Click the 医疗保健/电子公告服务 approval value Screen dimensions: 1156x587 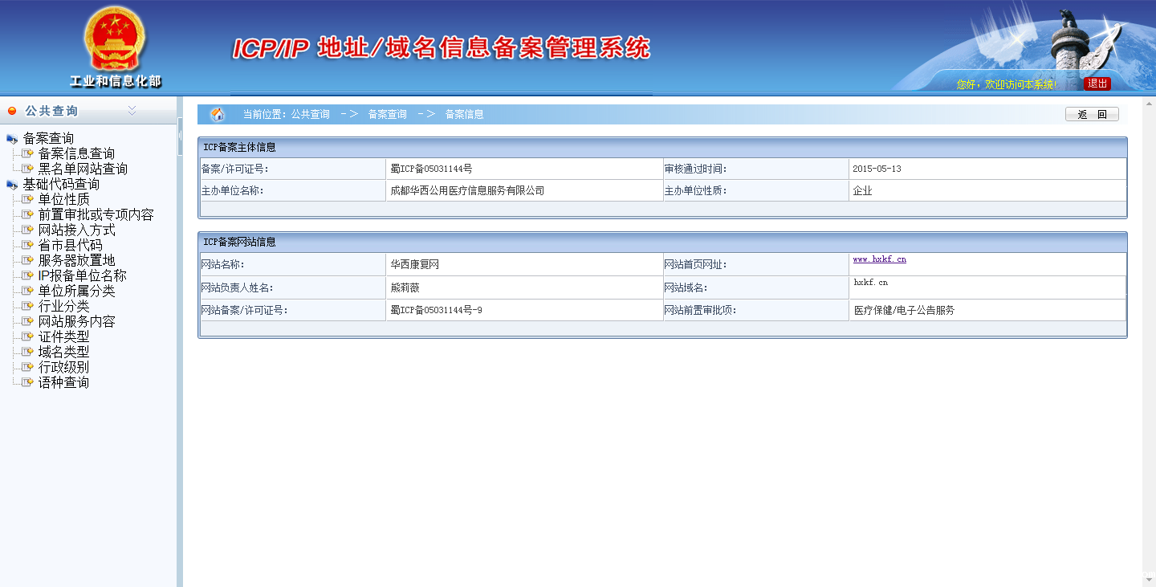click(904, 310)
